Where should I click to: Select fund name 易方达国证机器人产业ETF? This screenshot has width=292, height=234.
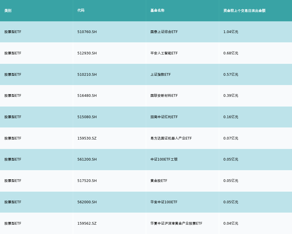[x=171, y=138]
